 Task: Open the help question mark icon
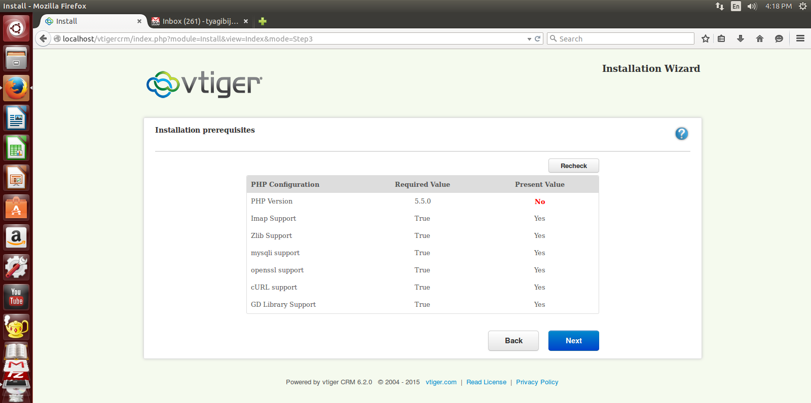tap(682, 134)
